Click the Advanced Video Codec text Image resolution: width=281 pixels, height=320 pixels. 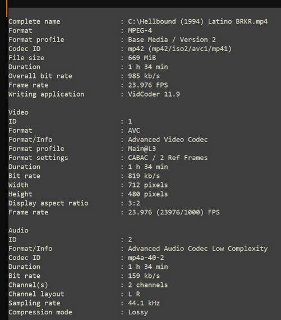[x=168, y=140]
